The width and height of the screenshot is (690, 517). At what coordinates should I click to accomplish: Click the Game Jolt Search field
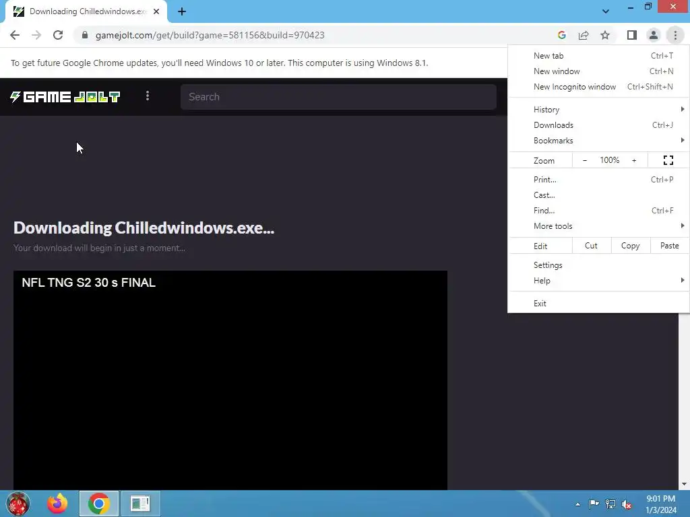click(x=338, y=97)
